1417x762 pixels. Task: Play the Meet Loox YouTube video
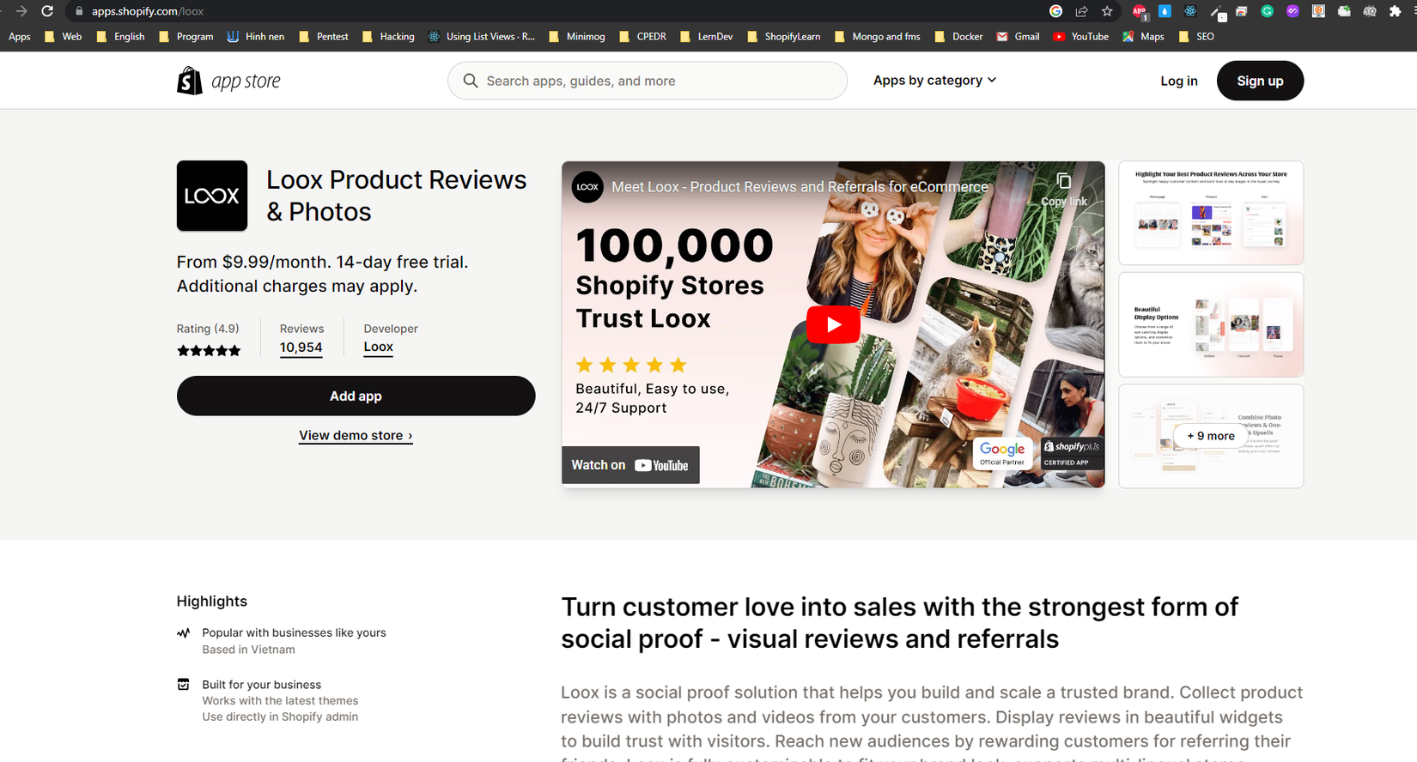(832, 324)
